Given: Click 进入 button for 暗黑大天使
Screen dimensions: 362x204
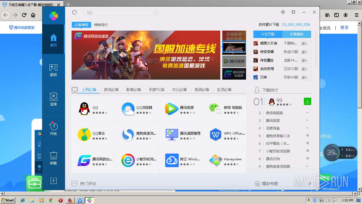Looking at the screenshot, I should [x=305, y=44].
